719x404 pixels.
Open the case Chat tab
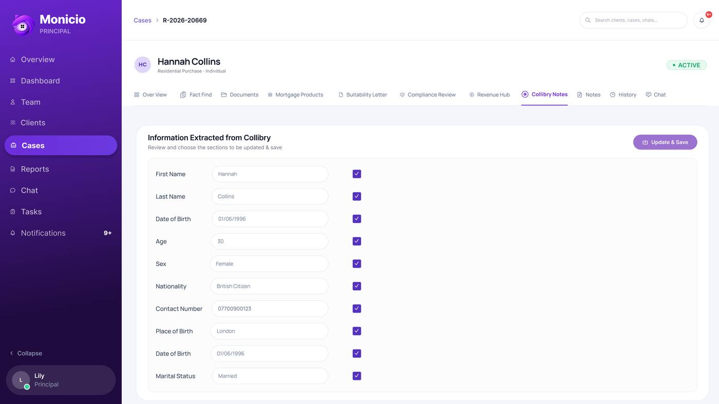(656, 94)
